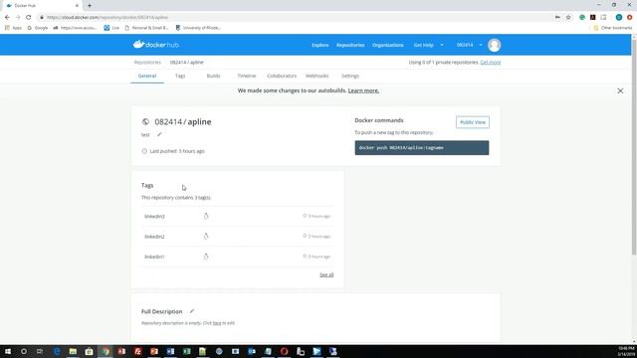Open Microsoft Store from the taskbar

point(89,351)
